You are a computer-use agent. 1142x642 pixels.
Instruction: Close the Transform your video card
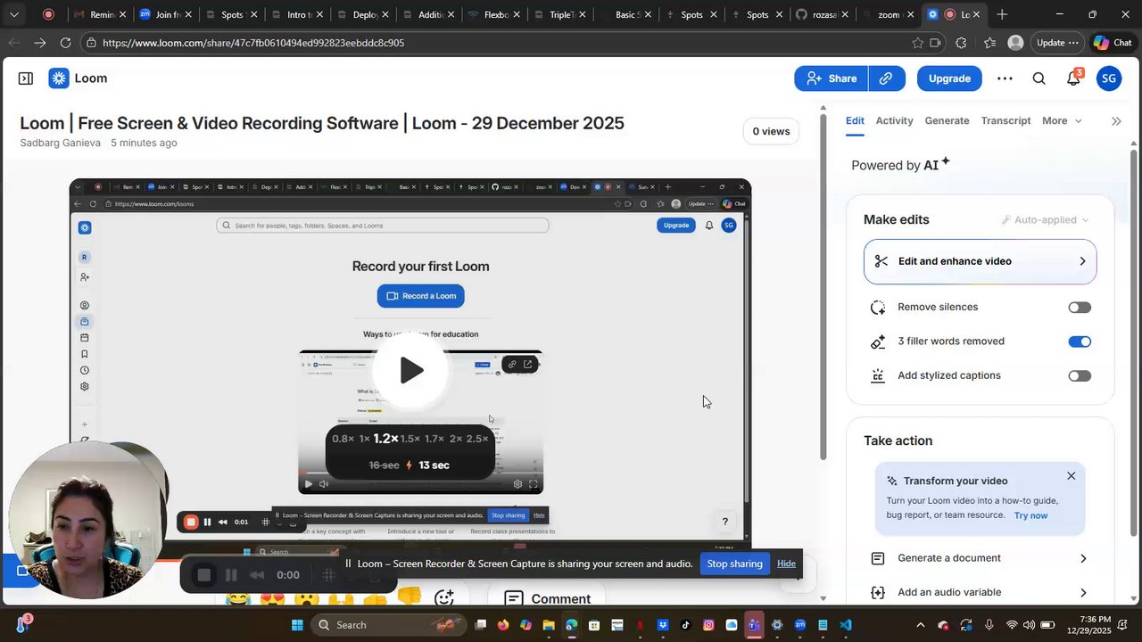(1072, 476)
